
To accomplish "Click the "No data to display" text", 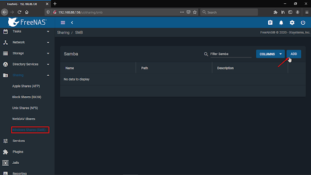I will coord(77,79).
